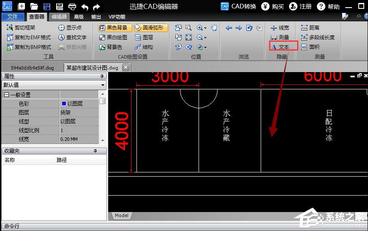Select the 剪切框架 clip frame tool

click(21, 28)
